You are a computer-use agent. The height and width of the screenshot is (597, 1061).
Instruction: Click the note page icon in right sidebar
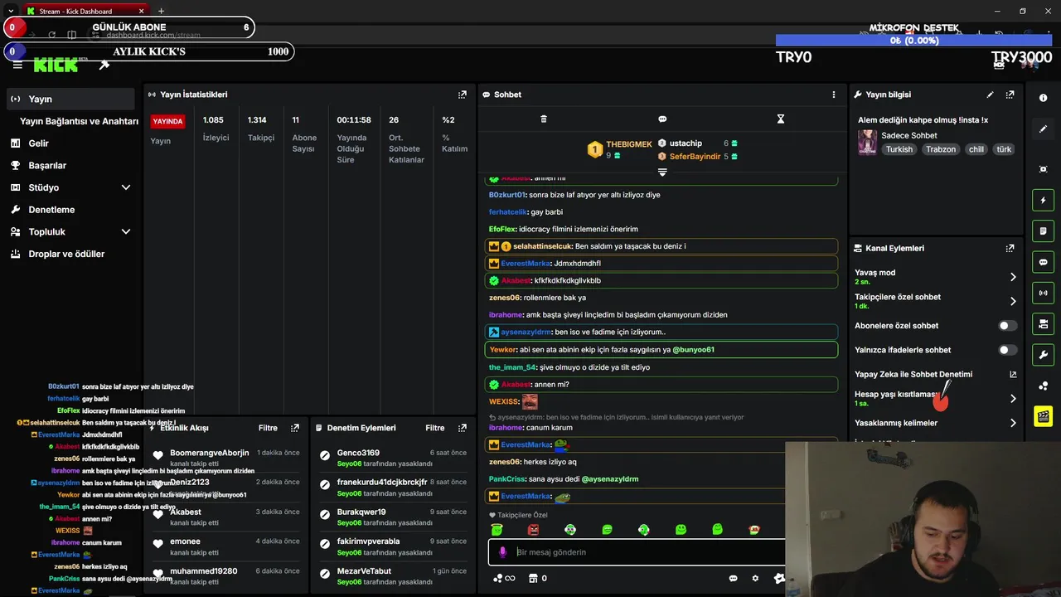(x=1043, y=231)
